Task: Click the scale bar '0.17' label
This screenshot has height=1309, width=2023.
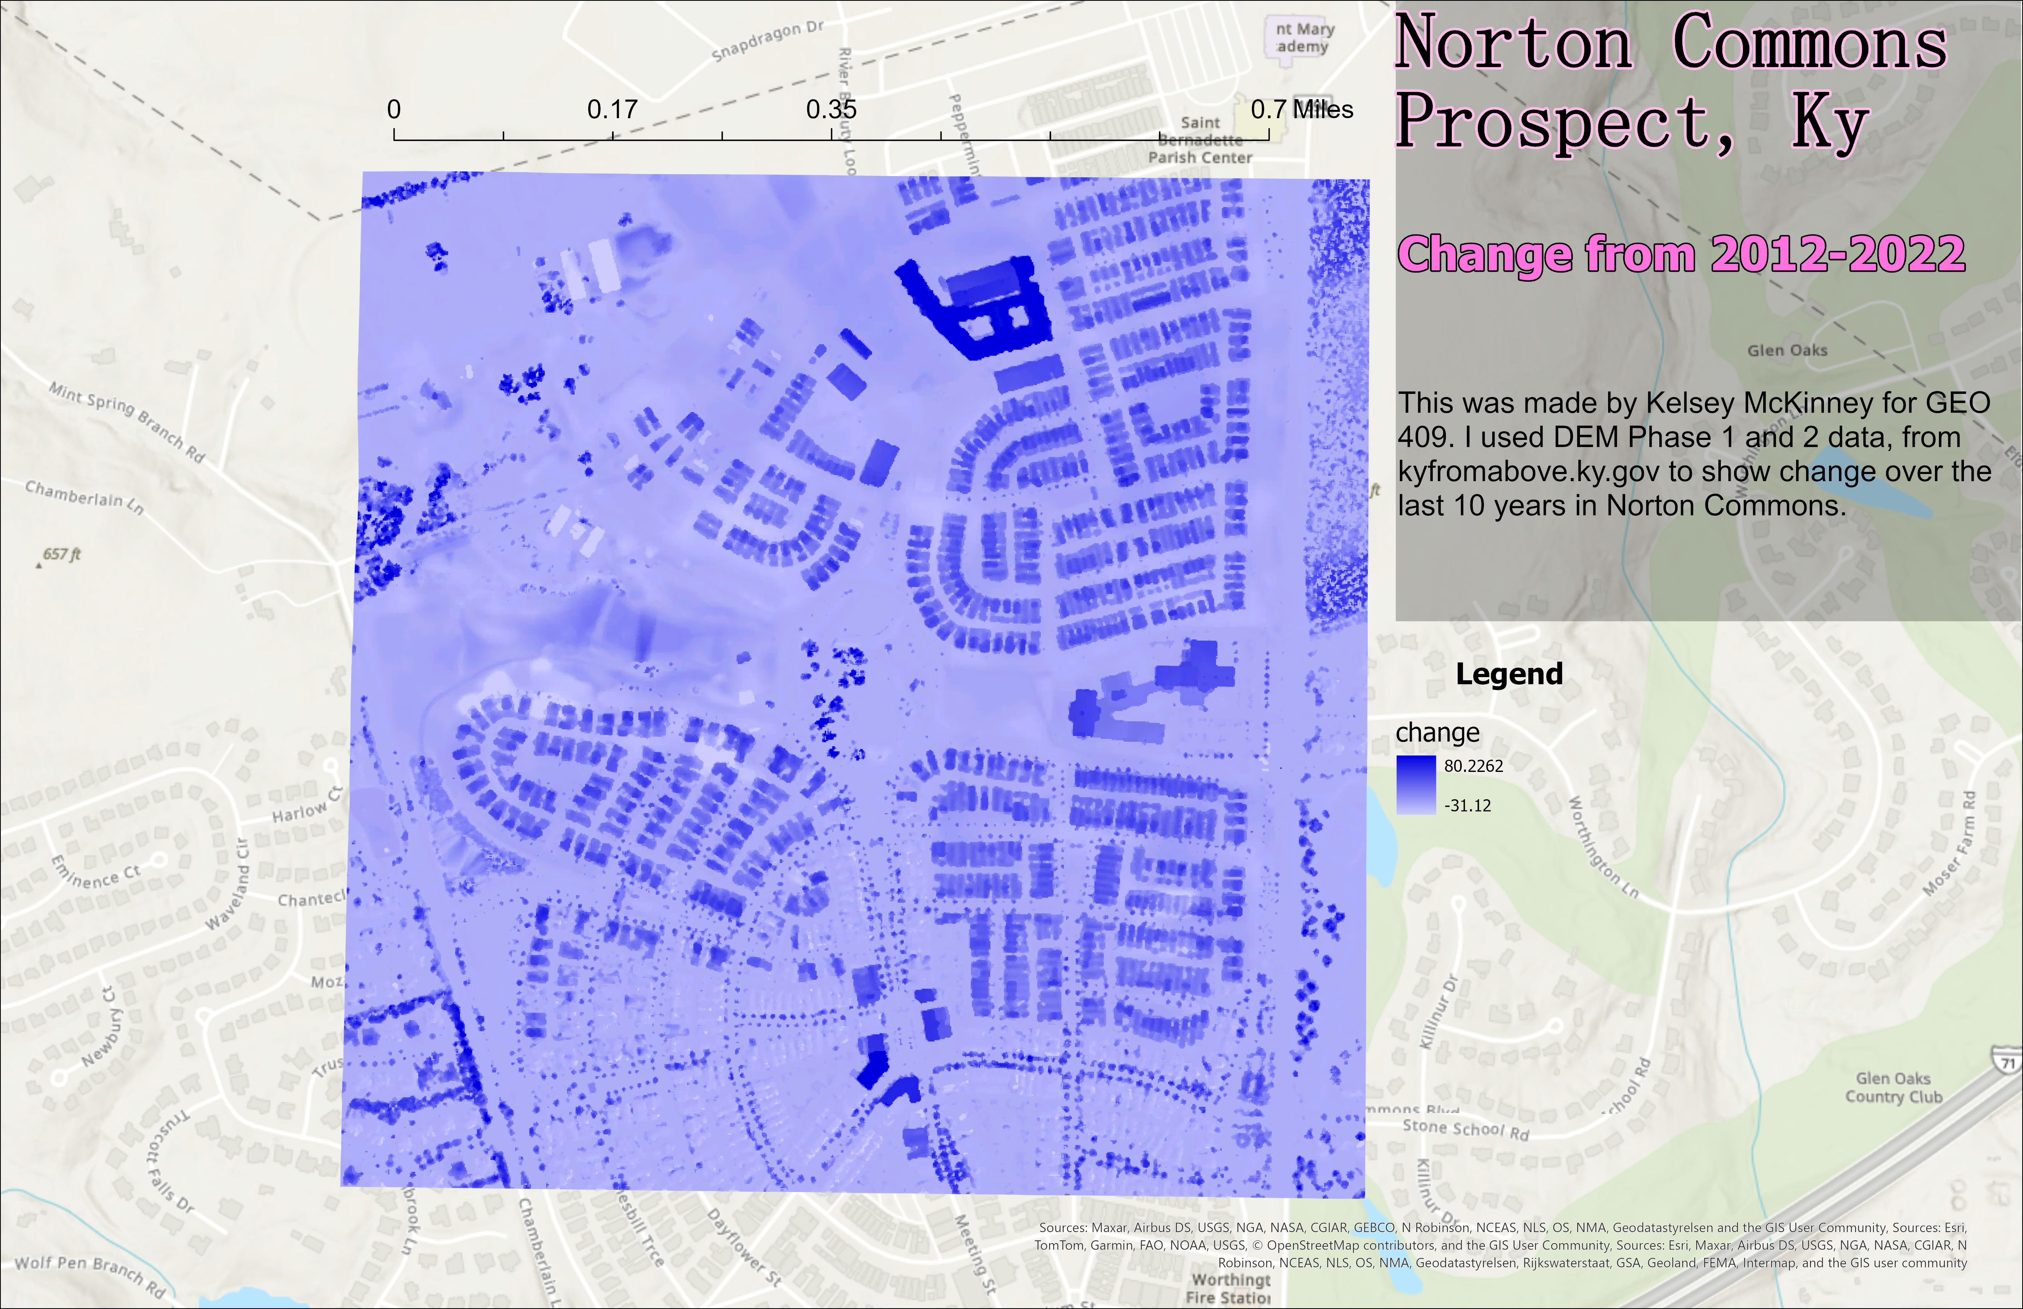Action: [612, 109]
